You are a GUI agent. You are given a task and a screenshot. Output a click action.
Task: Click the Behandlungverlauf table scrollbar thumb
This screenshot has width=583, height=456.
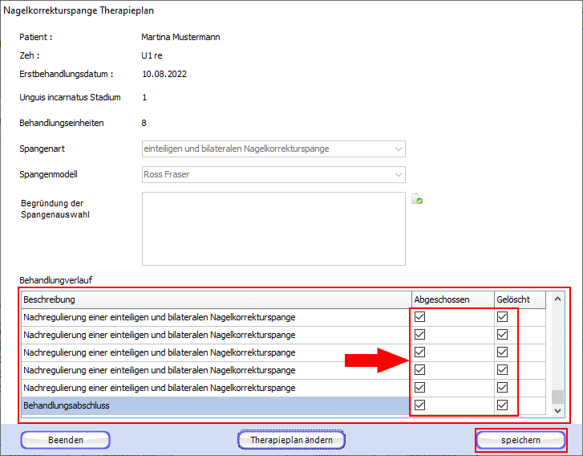pos(559,397)
